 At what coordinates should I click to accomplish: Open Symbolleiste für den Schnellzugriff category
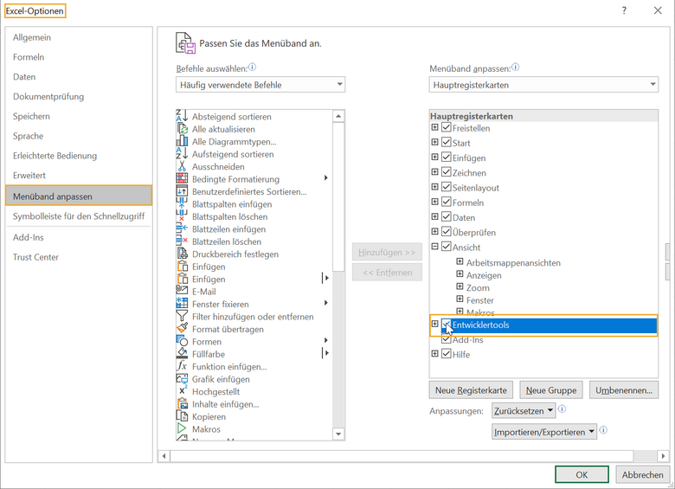[x=79, y=216]
